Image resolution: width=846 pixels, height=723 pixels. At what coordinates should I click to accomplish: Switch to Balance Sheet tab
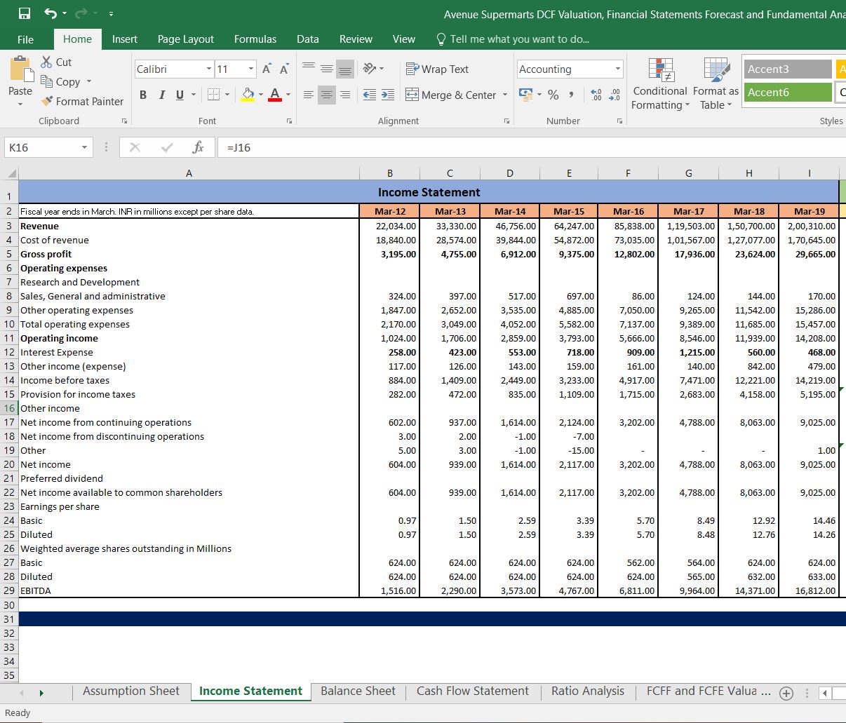pyautogui.click(x=358, y=691)
